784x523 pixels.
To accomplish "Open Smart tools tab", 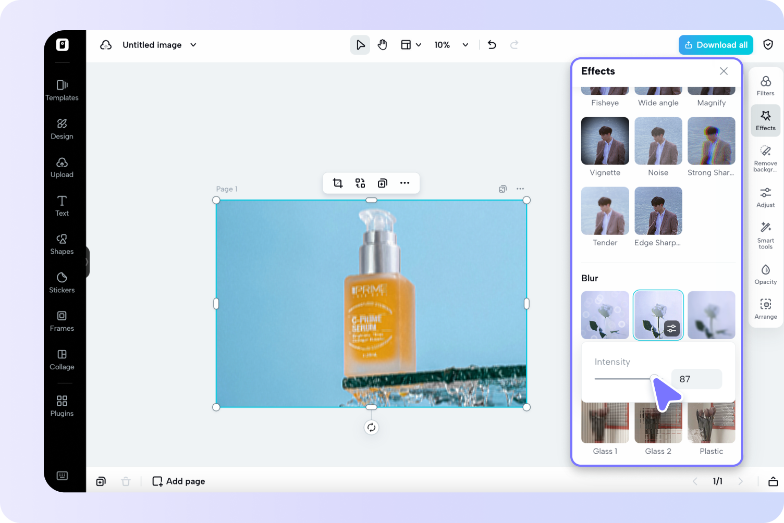I will [x=766, y=235].
